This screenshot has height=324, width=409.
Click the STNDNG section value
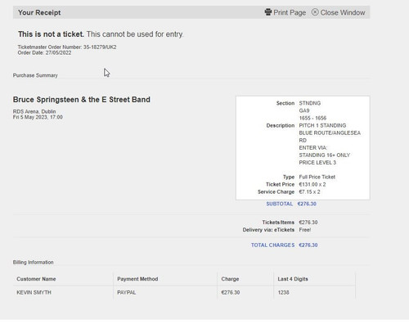coord(310,103)
